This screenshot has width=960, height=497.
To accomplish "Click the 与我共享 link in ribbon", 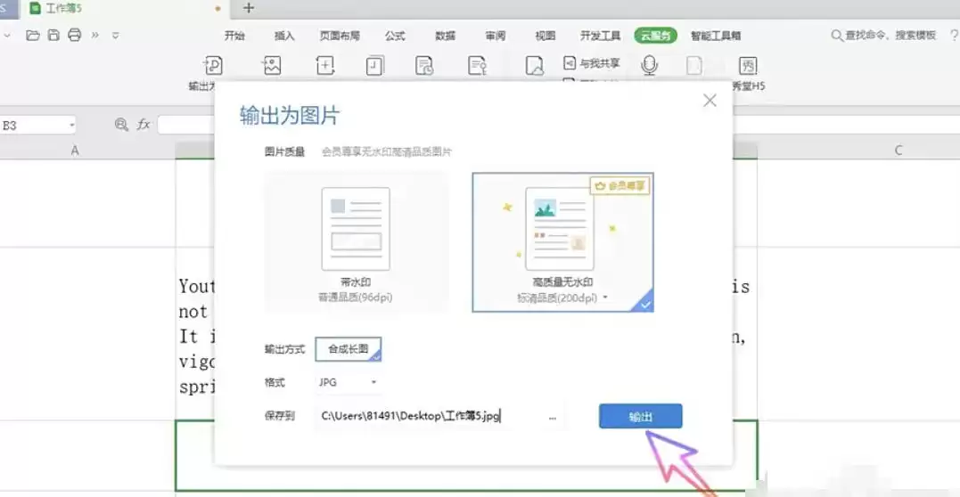I will tap(592, 63).
